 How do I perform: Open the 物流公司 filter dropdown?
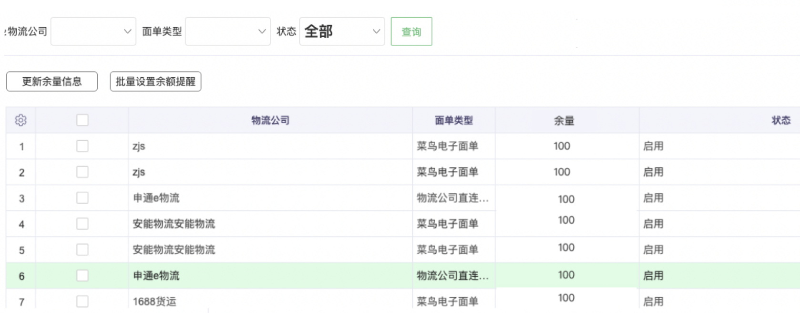click(93, 31)
